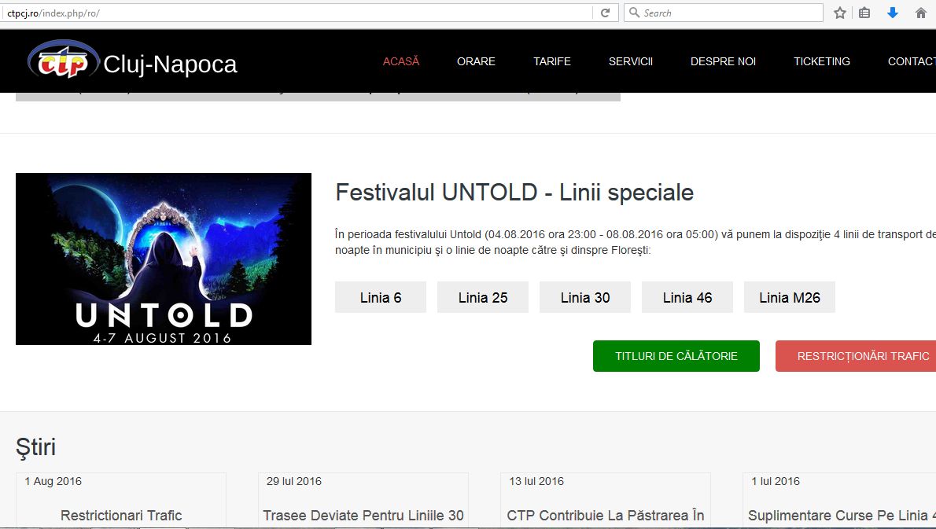Screen dimensions: 936x529
Task: Open the ORARE menu item
Action: 476,61
